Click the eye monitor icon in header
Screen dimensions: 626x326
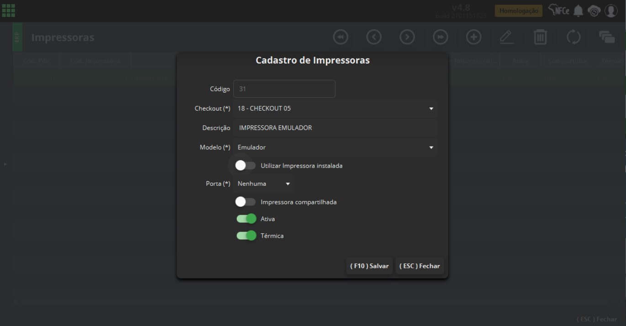594,11
